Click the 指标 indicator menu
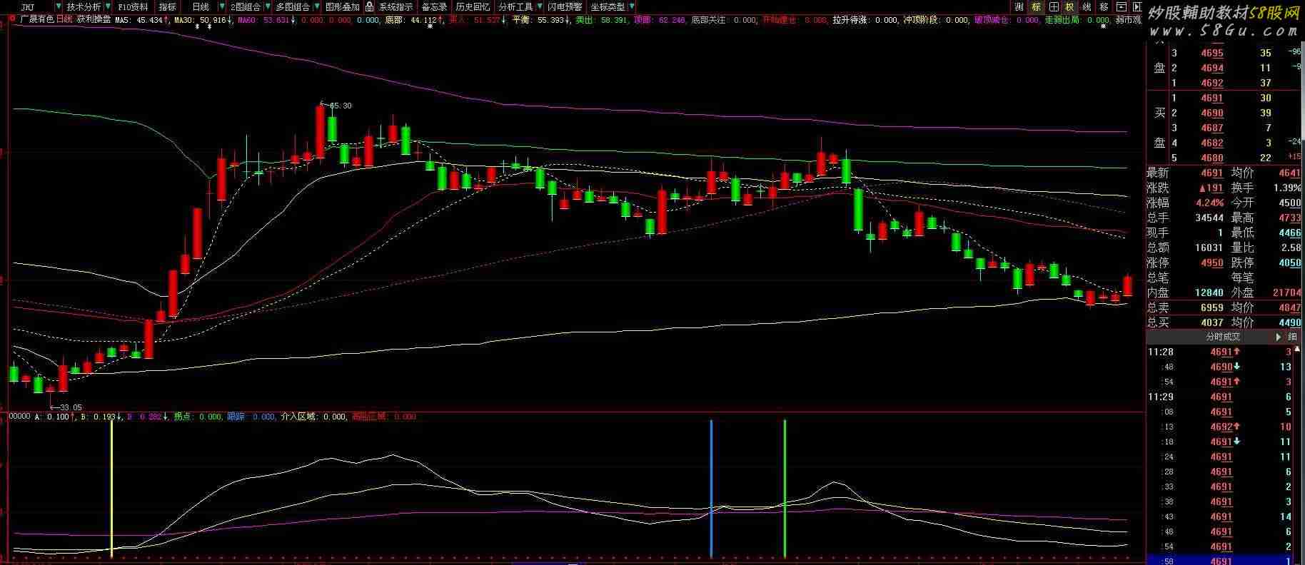Viewport: 1305px width, 565px height. (x=167, y=6)
